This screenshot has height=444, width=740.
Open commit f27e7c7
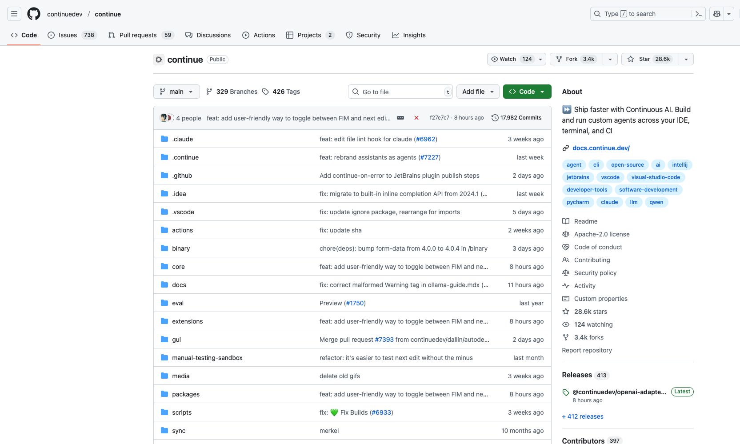439,118
